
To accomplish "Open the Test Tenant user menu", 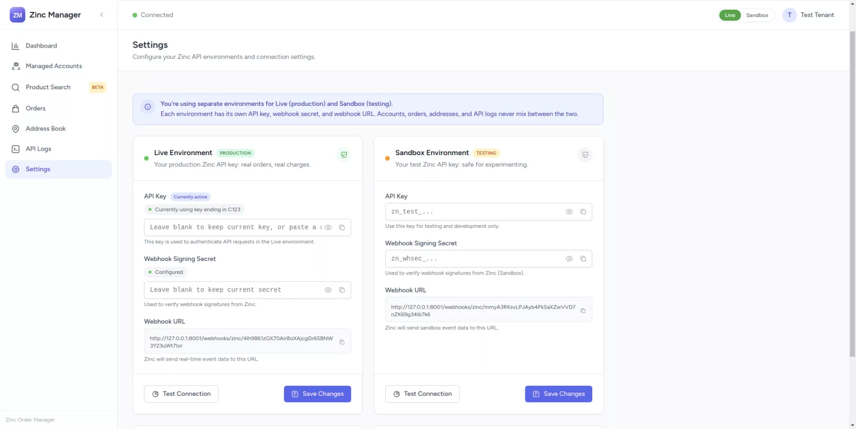I will [x=808, y=15].
